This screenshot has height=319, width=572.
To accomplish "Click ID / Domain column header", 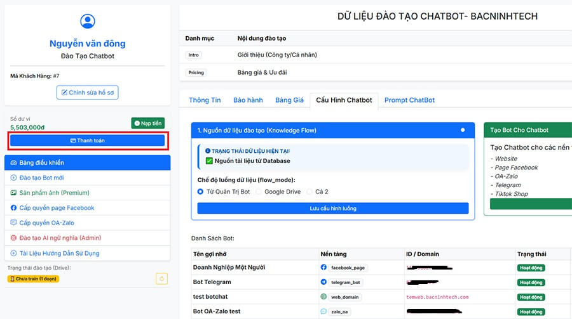I will tap(423, 254).
